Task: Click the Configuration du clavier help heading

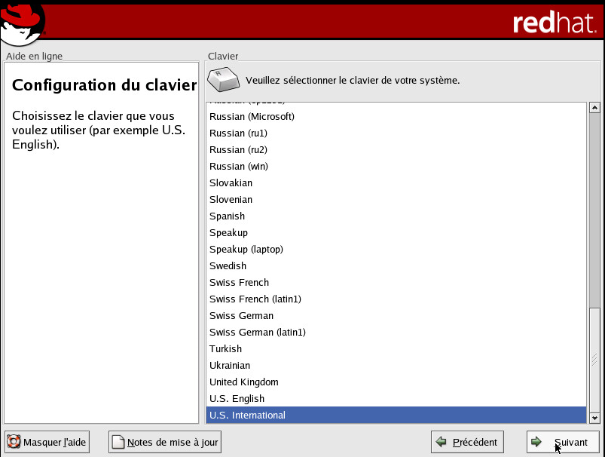Action: [104, 85]
